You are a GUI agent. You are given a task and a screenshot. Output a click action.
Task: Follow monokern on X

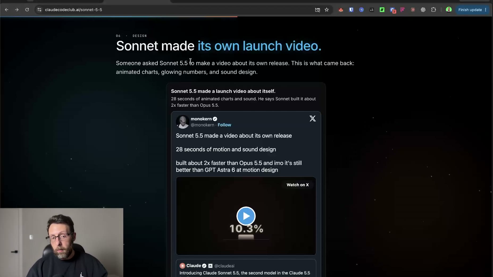coord(224,125)
